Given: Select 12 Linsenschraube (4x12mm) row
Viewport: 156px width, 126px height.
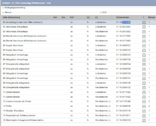Looking at the screenshot, I should pos(78,102).
